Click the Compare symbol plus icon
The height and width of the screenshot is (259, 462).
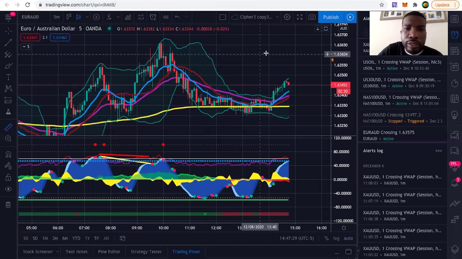[96, 17]
